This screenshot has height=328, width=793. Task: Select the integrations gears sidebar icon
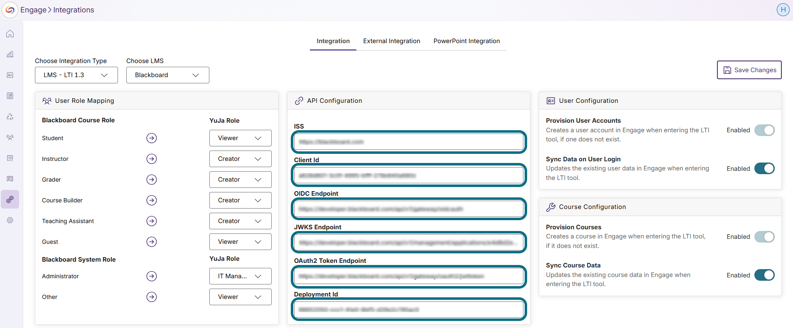pos(10,199)
